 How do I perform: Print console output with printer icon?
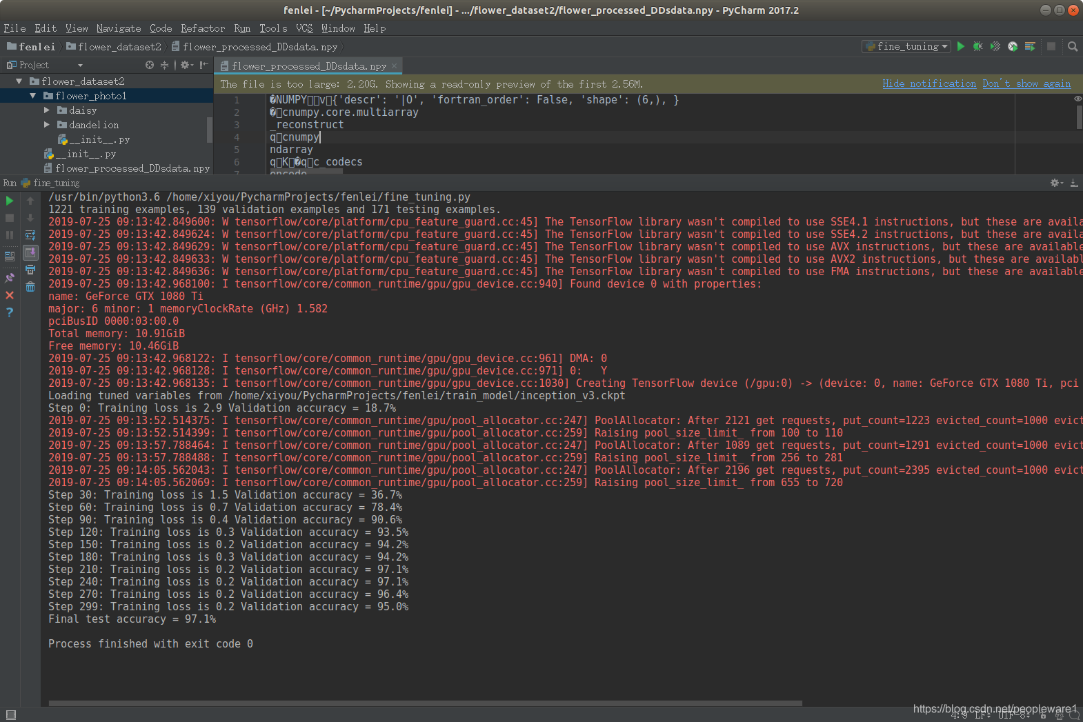click(x=30, y=270)
